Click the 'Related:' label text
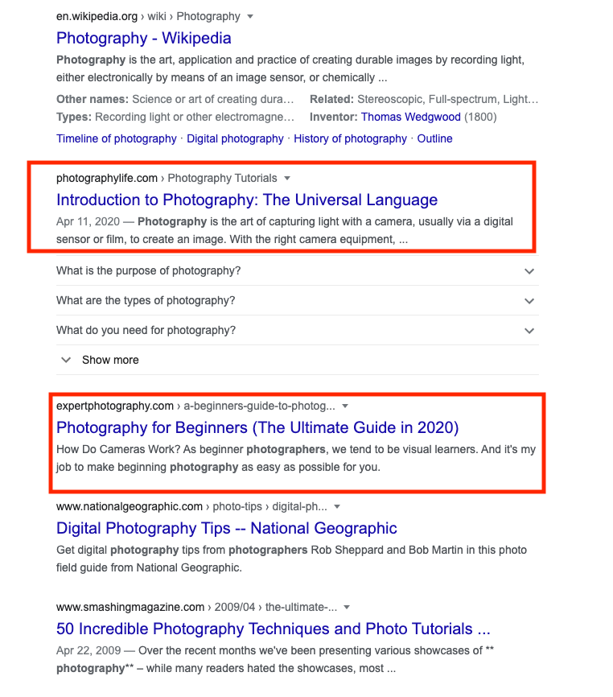 click(x=331, y=99)
